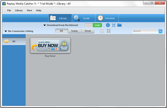Toggle the START download switch

[93, 25]
